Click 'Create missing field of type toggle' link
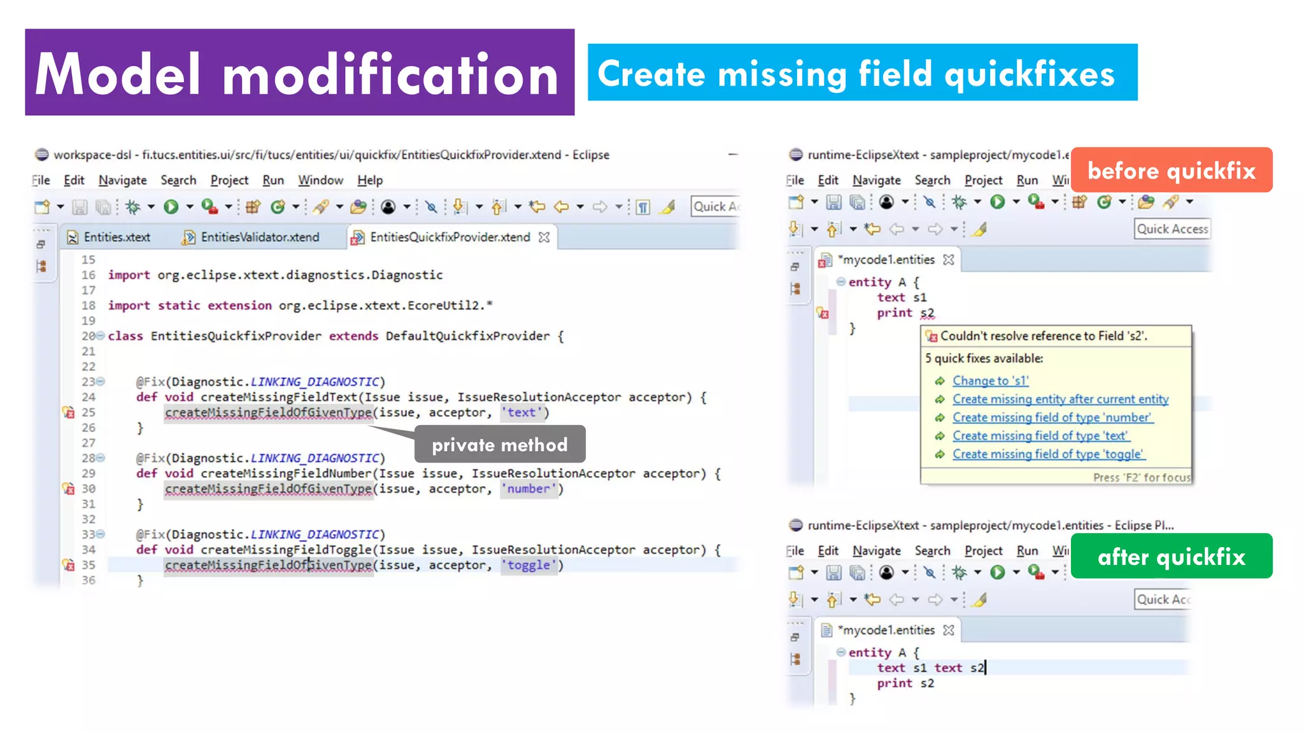Image resolution: width=1304 pixels, height=733 pixels. click(1049, 454)
